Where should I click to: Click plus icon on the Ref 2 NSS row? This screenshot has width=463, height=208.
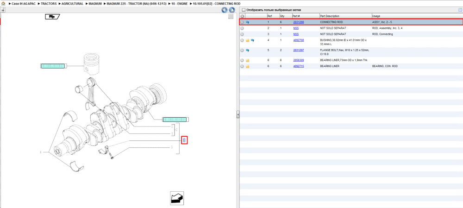coord(242,28)
